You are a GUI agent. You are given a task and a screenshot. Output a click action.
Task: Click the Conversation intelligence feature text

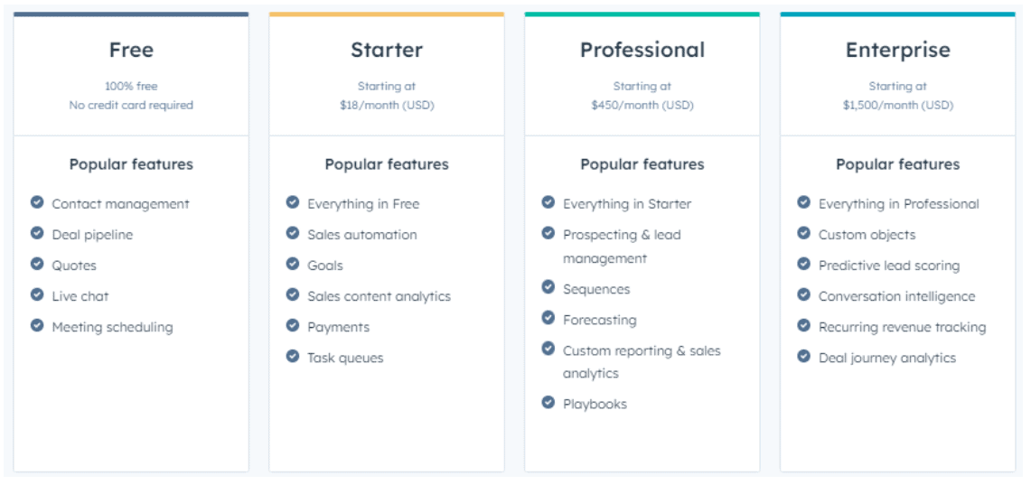point(897,296)
